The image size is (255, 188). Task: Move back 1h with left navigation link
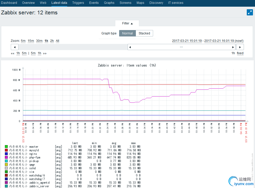pyautogui.click(x=18, y=53)
